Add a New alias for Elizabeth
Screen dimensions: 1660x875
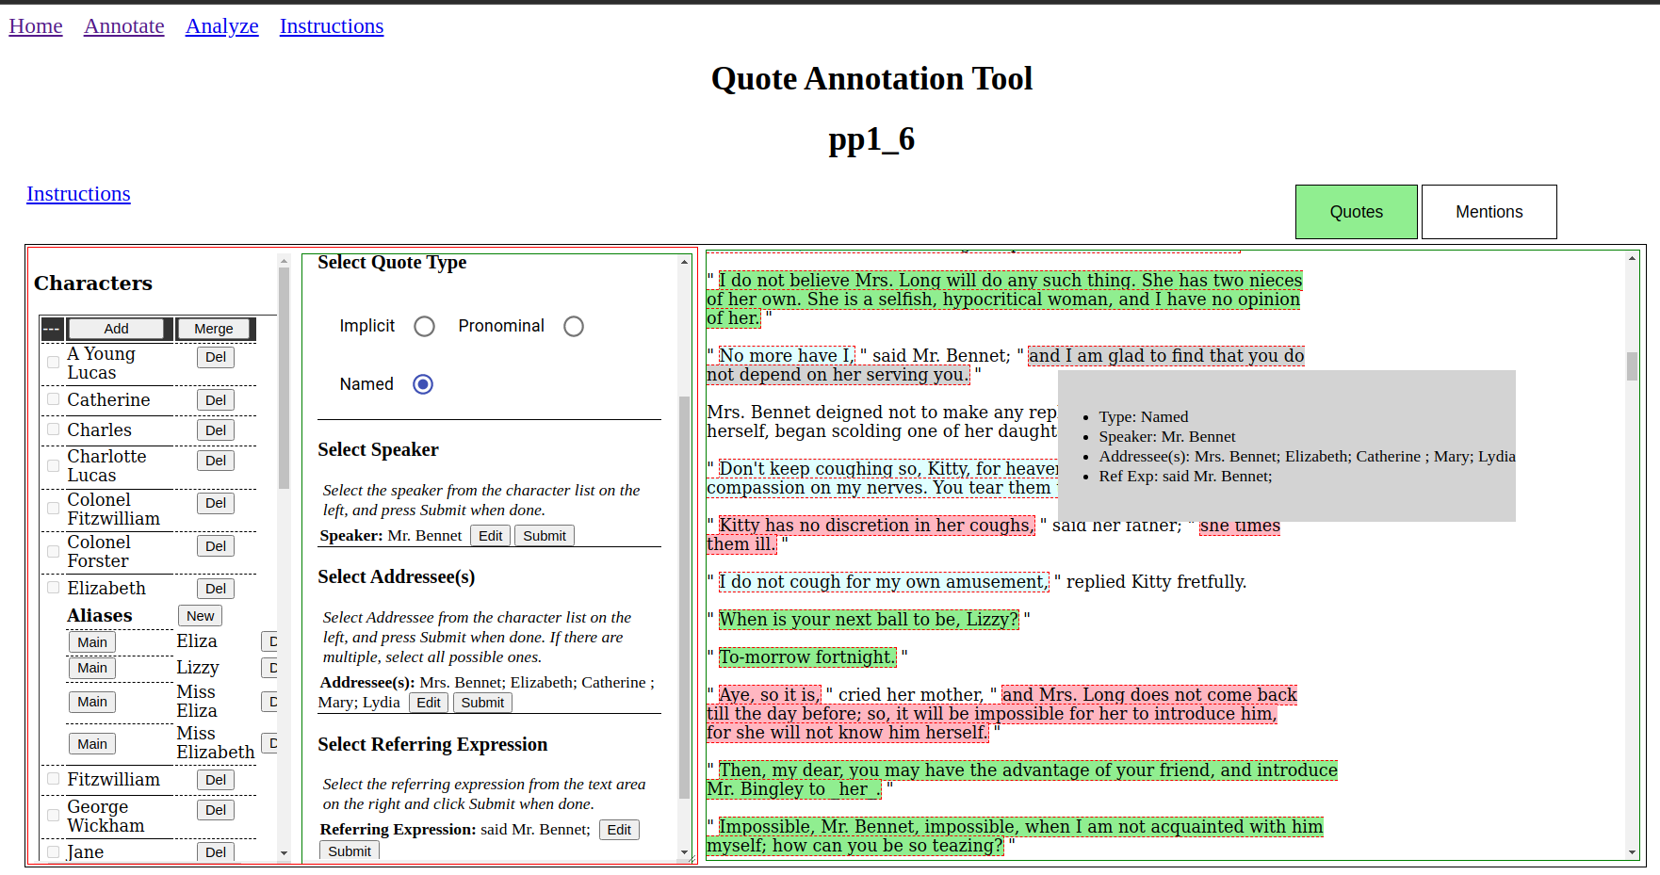(x=200, y=616)
